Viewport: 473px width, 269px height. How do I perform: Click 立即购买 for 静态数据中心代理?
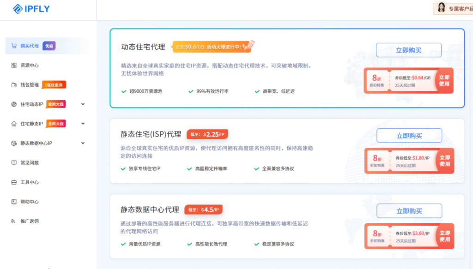pos(409,211)
